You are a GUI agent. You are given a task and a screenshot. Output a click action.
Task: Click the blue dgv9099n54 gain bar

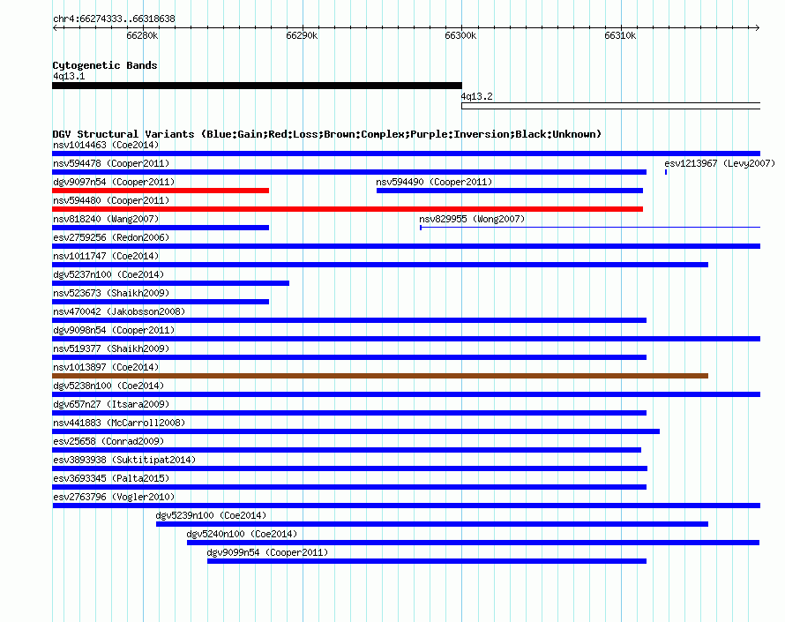(427, 561)
